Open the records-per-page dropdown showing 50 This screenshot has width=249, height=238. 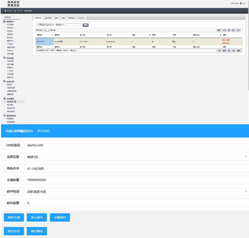click(47, 30)
